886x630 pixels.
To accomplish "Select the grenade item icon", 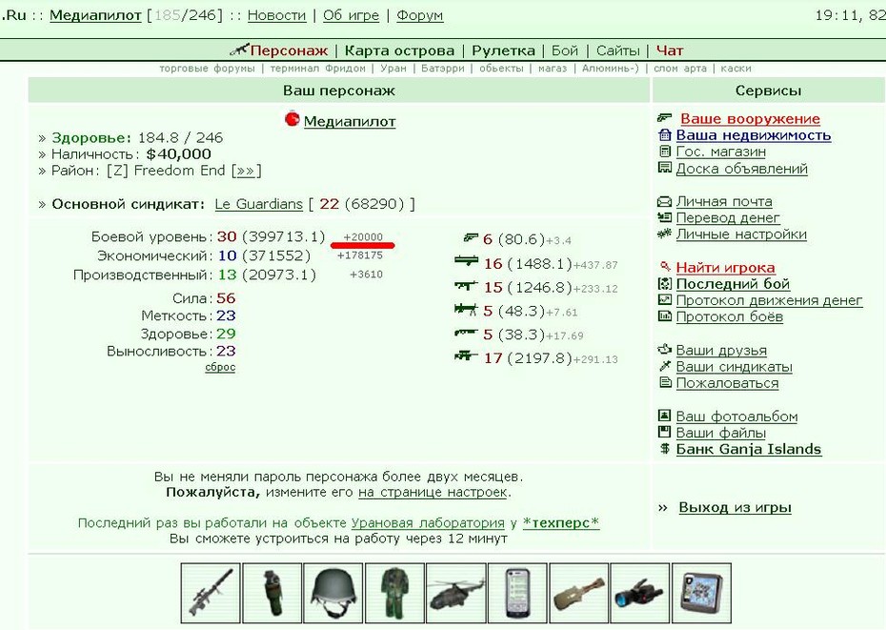I will click(272, 593).
